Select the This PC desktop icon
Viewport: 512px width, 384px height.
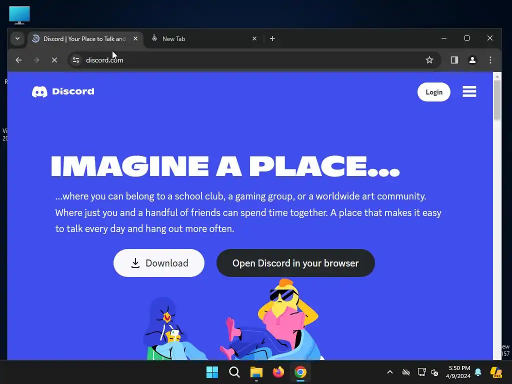click(19, 15)
